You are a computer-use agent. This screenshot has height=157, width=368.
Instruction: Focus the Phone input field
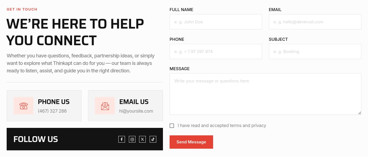pos(216,51)
